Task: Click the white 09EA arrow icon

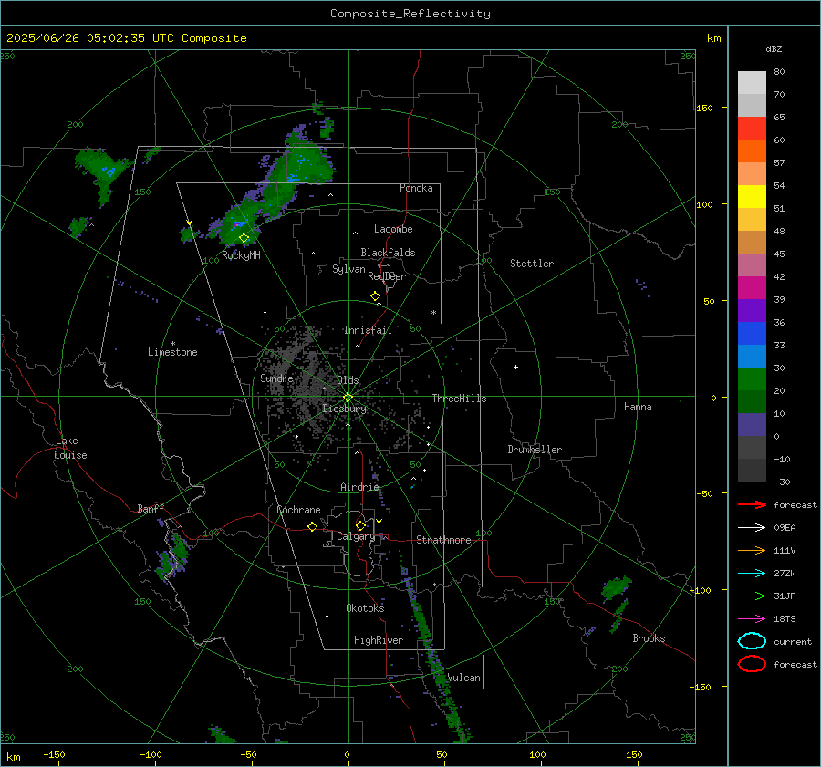Action: (752, 528)
